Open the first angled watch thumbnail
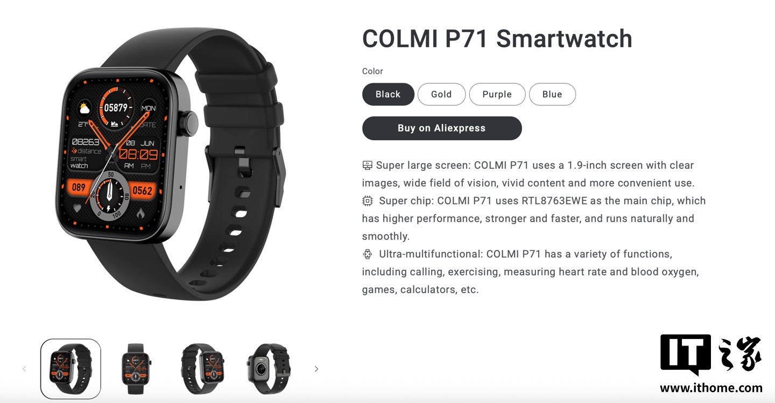This screenshot has height=403, width=775. point(71,369)
